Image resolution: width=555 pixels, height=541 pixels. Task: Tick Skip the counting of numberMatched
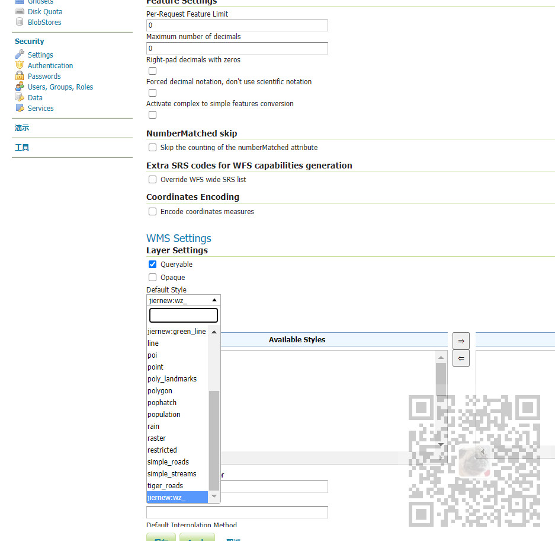(x=153, y=148)
